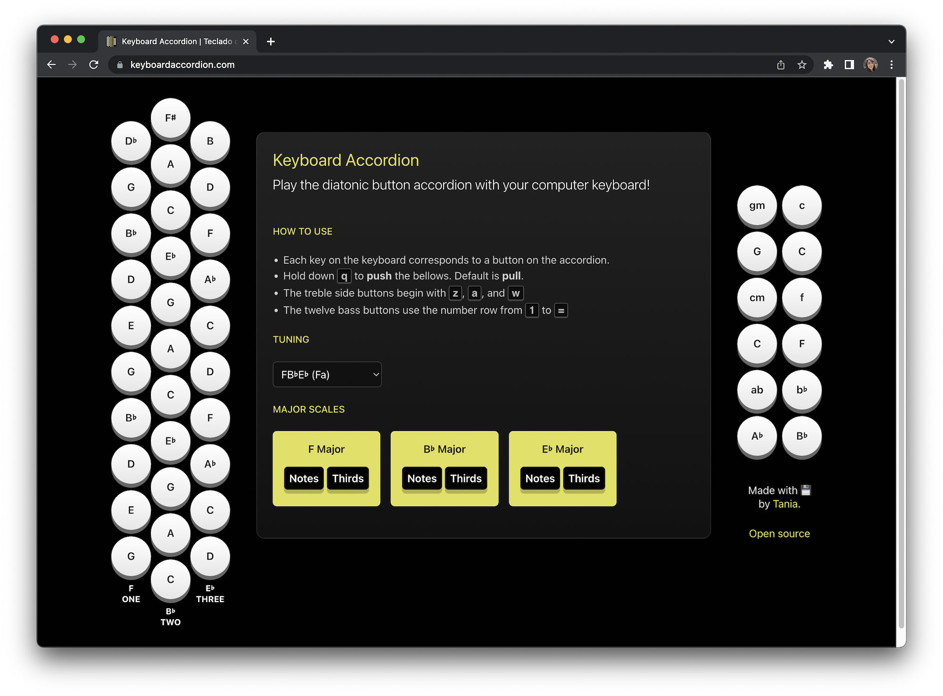Viewport: 943px width, 696px height.
Task: Bookmark this page with the star icon
Action: (802, 65)
